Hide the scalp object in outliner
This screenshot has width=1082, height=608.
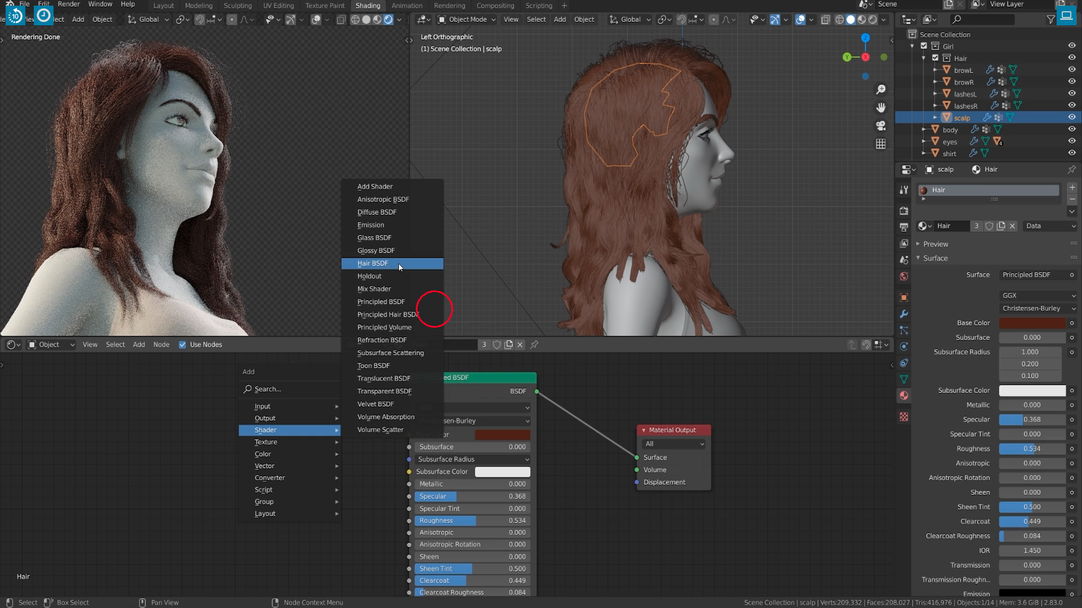[1071, 117]
